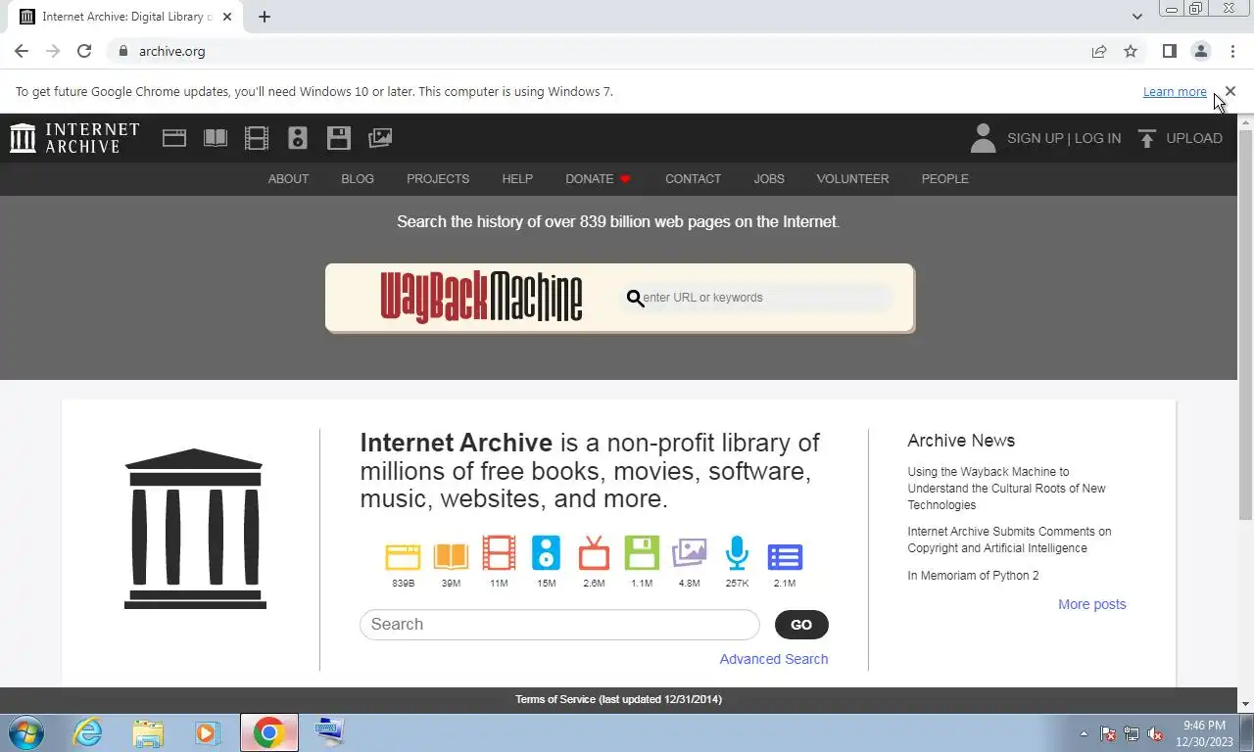
Task: Click the SIGN UP link
Action: [x=1035, y=138]
